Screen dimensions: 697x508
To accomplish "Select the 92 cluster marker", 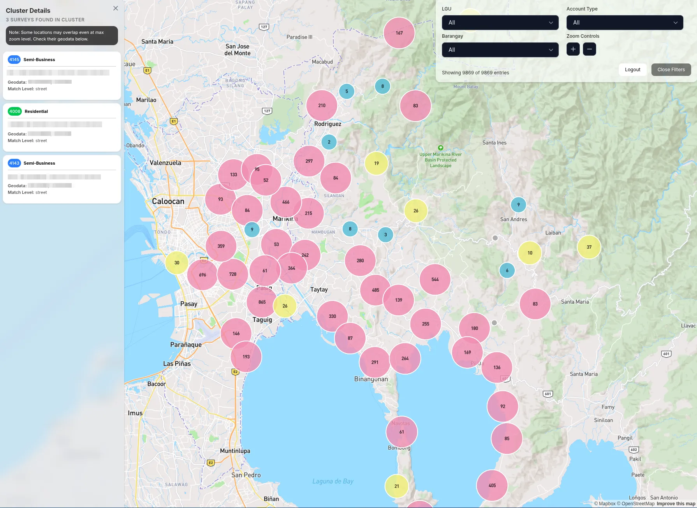I will tap(503, 406).
